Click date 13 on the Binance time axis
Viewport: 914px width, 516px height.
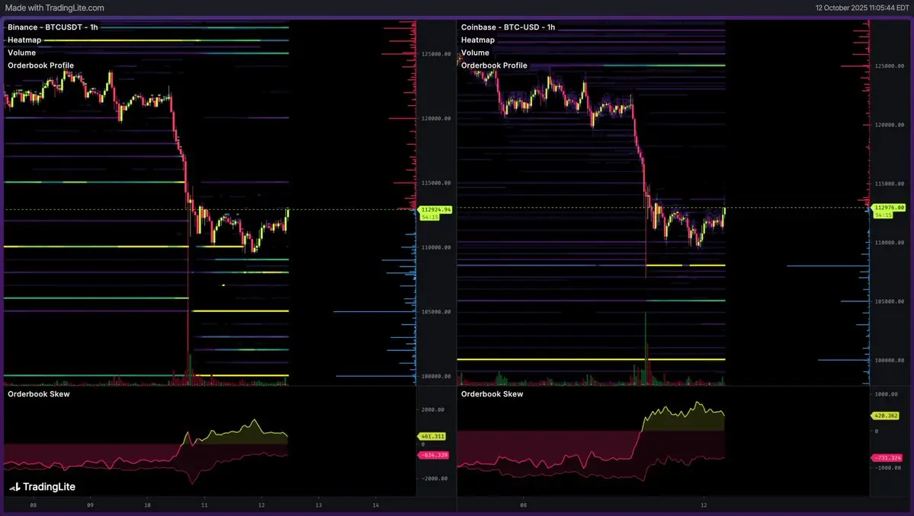[319, 505]
